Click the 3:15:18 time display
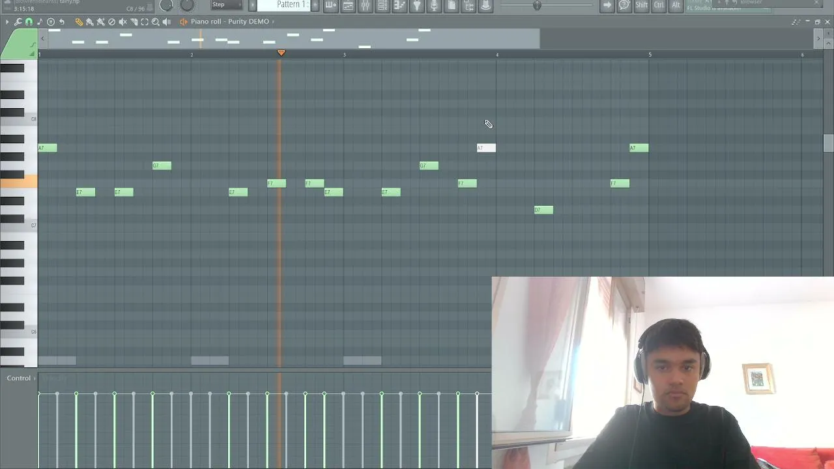Screen dimensions: 834x469 pyautogui.click(x=23, y=9)
